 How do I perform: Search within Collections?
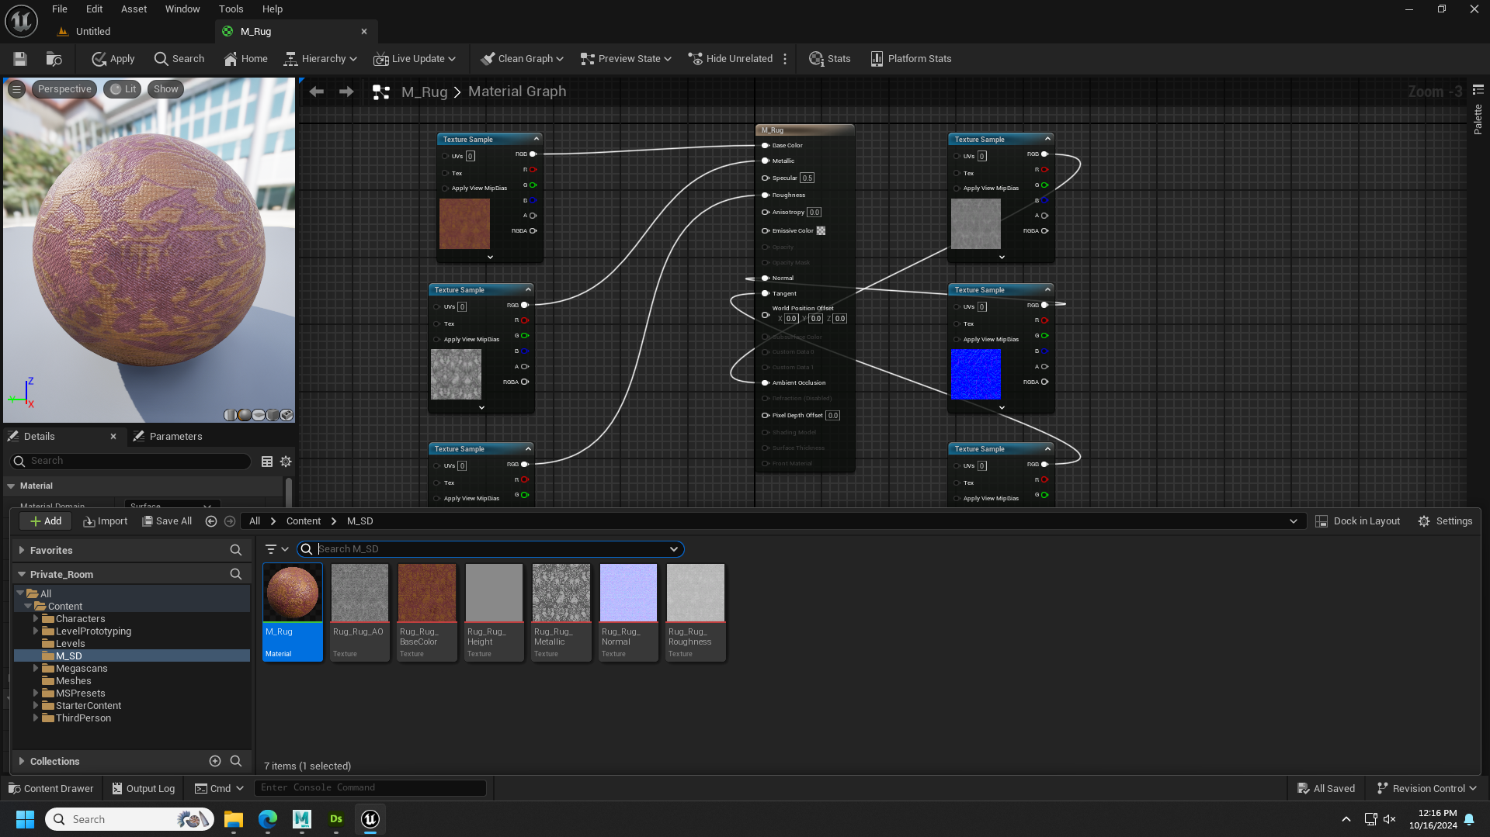pos(236,762)
